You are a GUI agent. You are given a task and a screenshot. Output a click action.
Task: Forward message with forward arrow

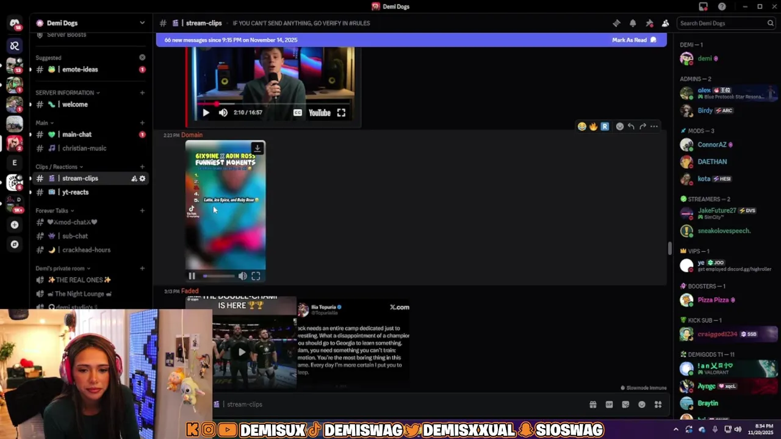[x=642, y=126]
